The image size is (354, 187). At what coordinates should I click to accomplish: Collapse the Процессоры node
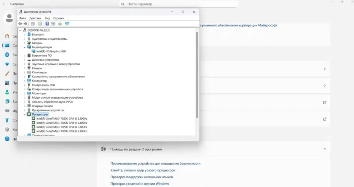[24, 114]
